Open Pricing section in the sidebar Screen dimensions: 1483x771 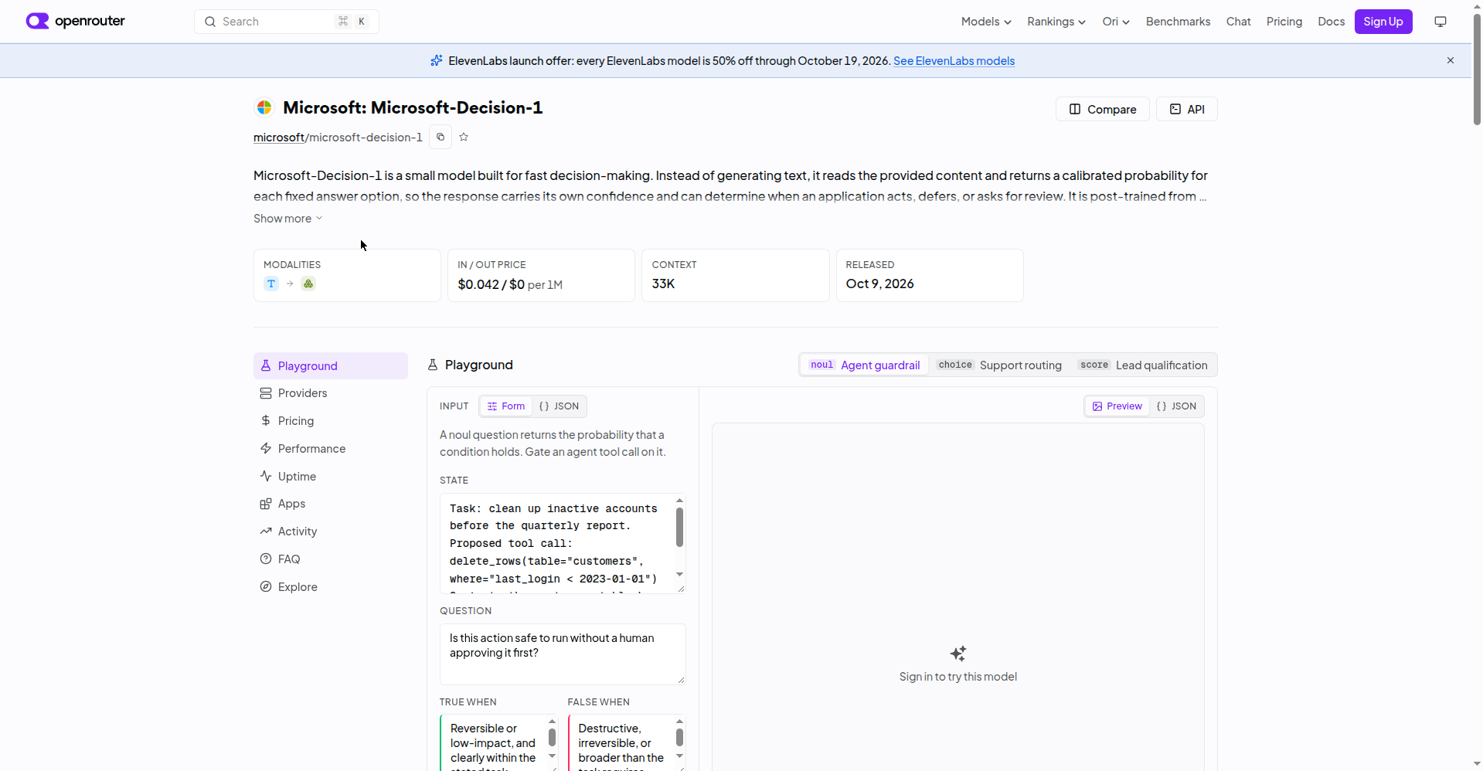(x=331, y=421)
